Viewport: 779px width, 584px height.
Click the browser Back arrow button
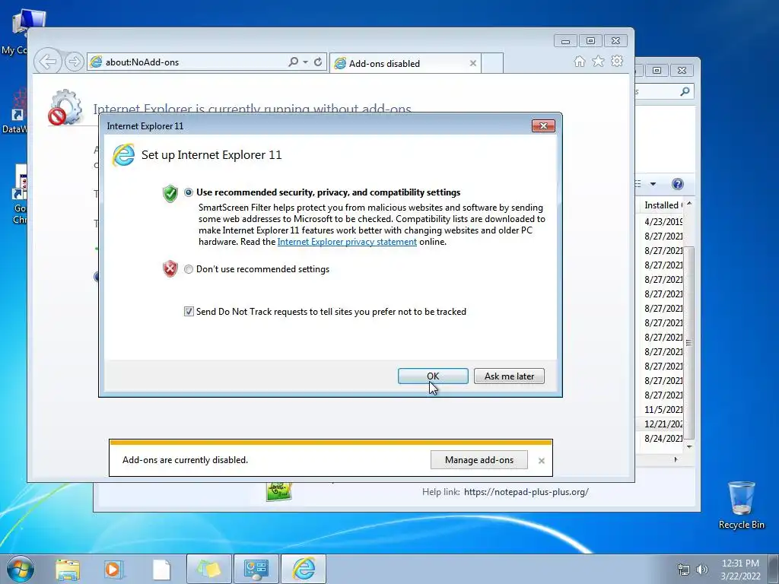click(x=48, y=62)
